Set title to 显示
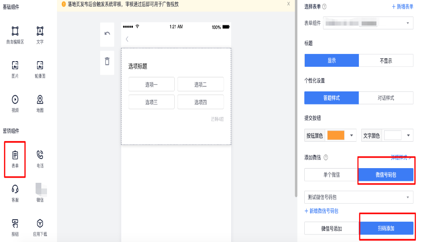 coord(331,61)
